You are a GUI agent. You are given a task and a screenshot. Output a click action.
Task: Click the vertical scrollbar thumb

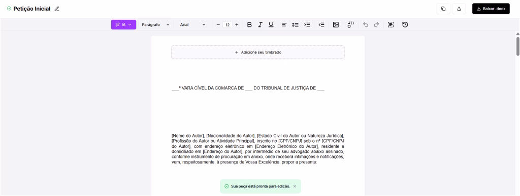point(517,46)
